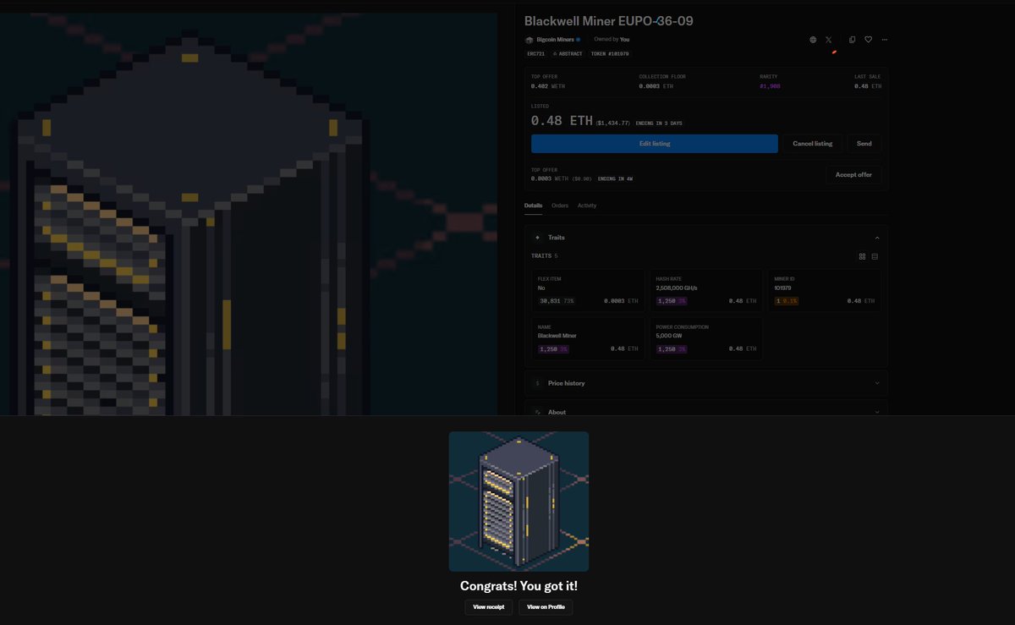This screenshot has height=625, width=1015.
Task: Switch traits display to grid view
Action: tap(862, 255)
